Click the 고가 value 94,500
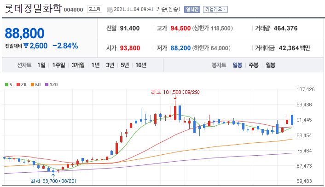325x187 pixels. tap(180, 28)
